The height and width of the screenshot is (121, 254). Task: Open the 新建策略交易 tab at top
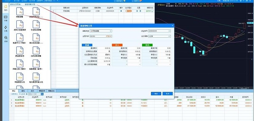30,4
